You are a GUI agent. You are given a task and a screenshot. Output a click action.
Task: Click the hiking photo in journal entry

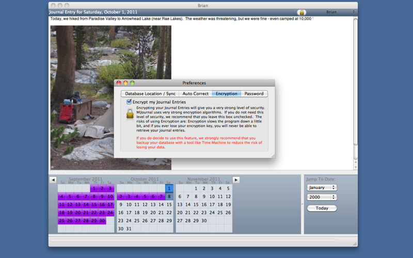click(83, 62)
